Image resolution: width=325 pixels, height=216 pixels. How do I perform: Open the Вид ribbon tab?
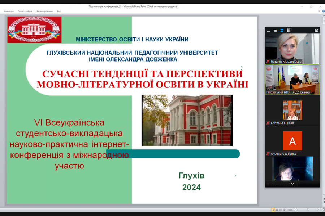point(59,12)
